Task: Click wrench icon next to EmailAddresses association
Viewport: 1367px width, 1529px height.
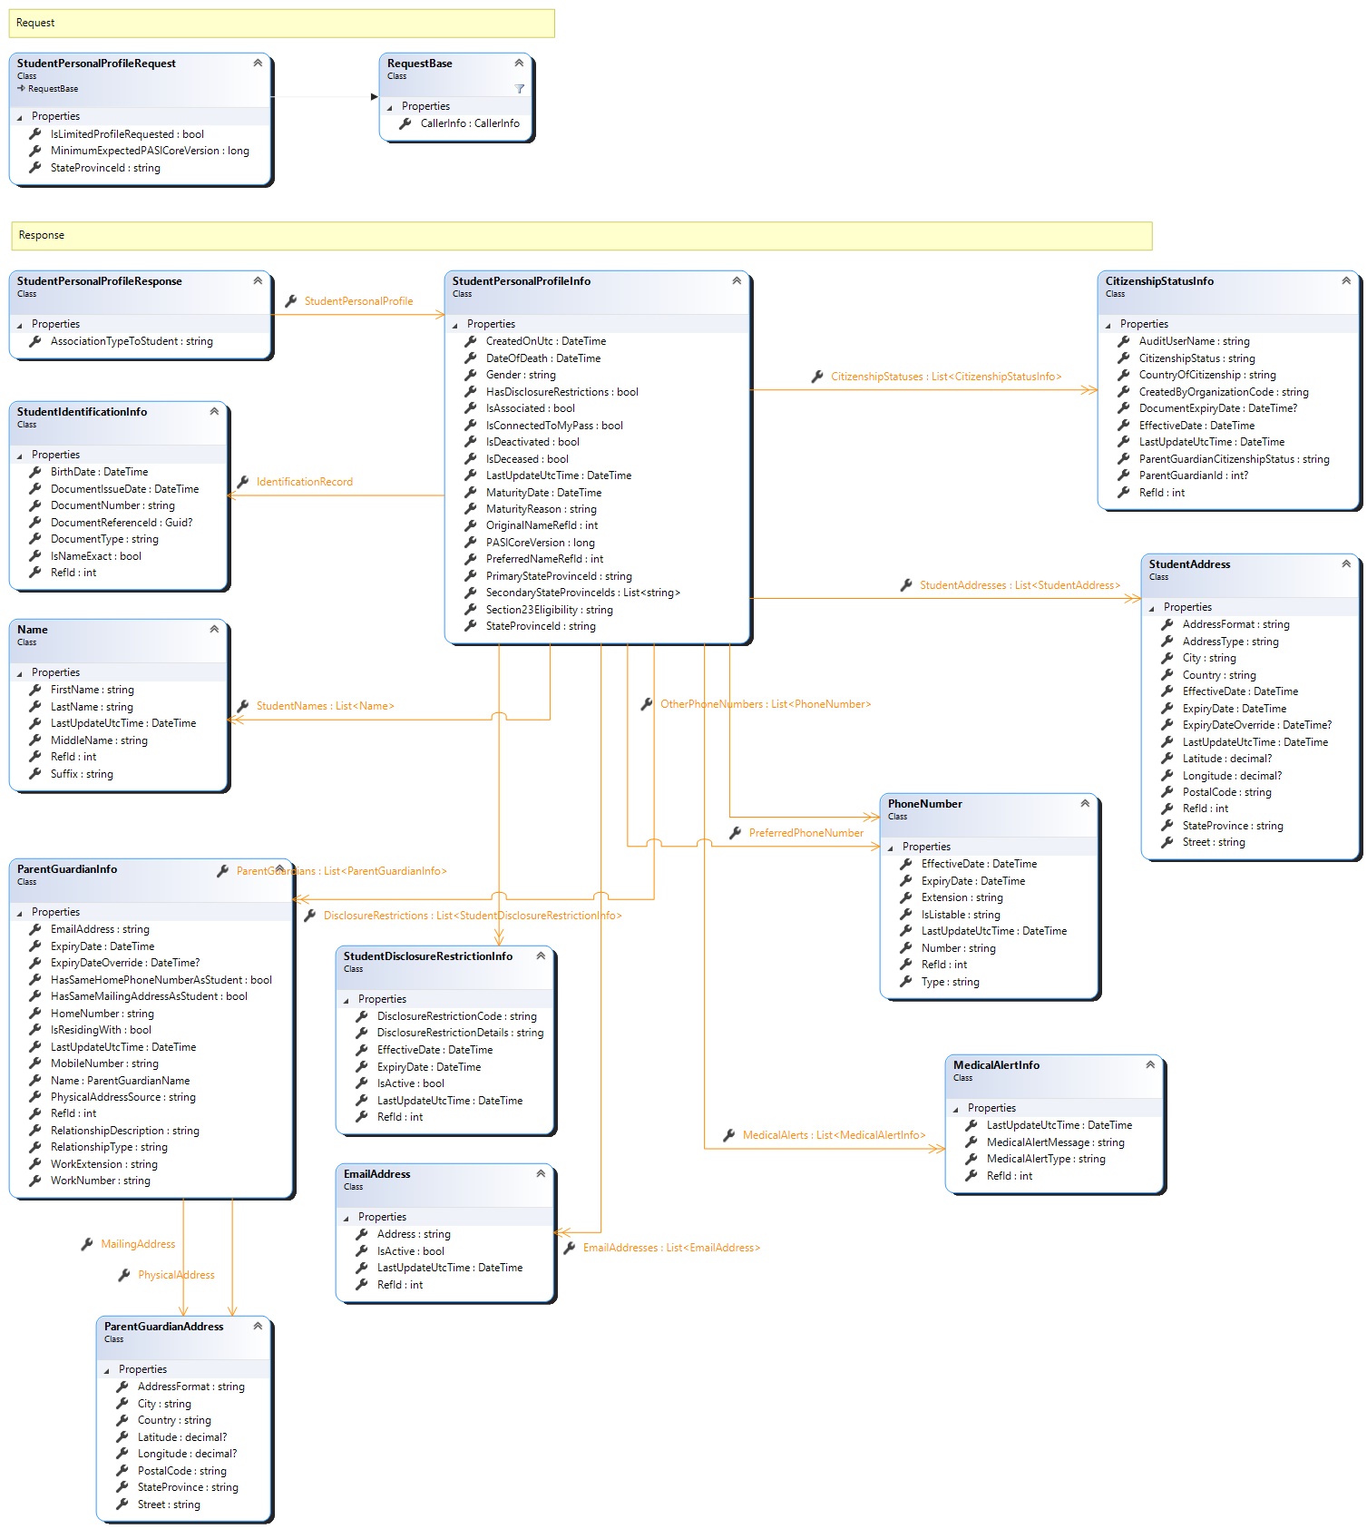Action: click(570, 1248)
